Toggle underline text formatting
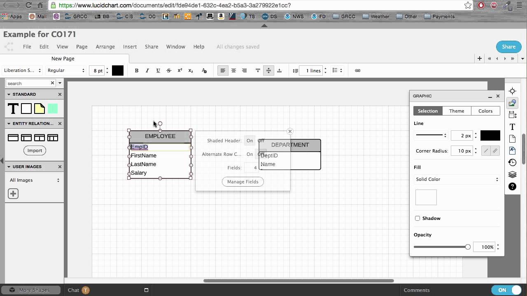Image resolution: width=527 pixels, height=296 pixels. pyautogui.click(x=158, y=71)
